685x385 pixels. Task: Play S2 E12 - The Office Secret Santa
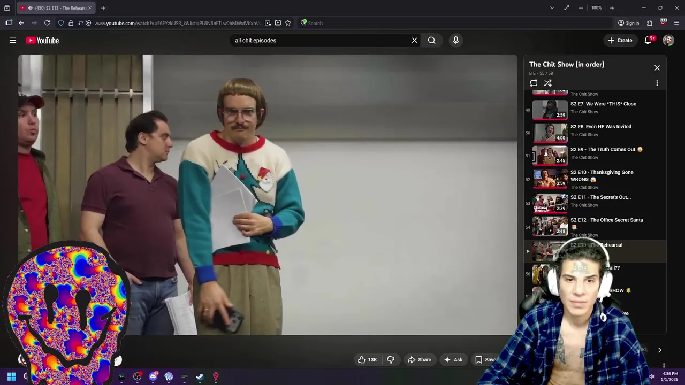pos(607,223)
